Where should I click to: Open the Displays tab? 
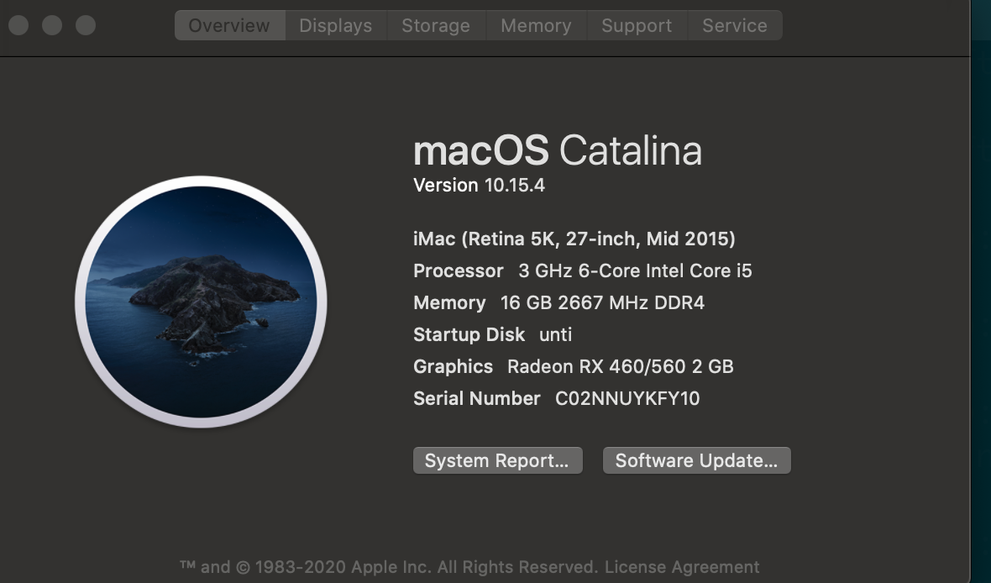[335, 25]
